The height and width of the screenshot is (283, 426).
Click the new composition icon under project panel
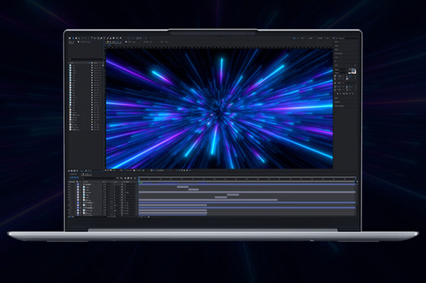[75, 170]
